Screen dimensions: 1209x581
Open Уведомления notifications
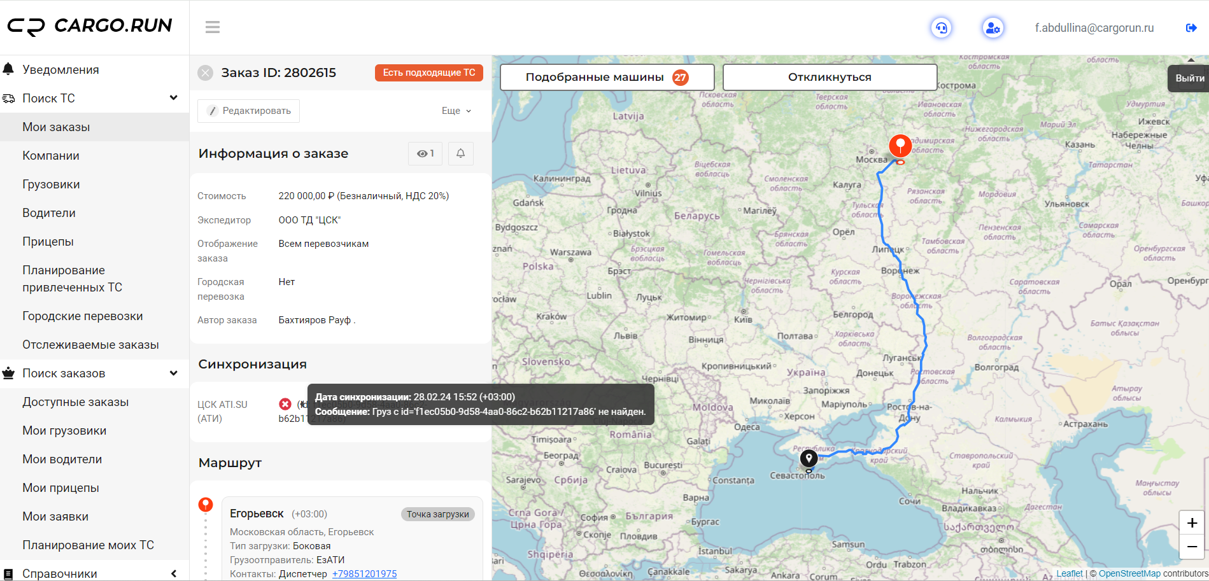tap(60, 69)
